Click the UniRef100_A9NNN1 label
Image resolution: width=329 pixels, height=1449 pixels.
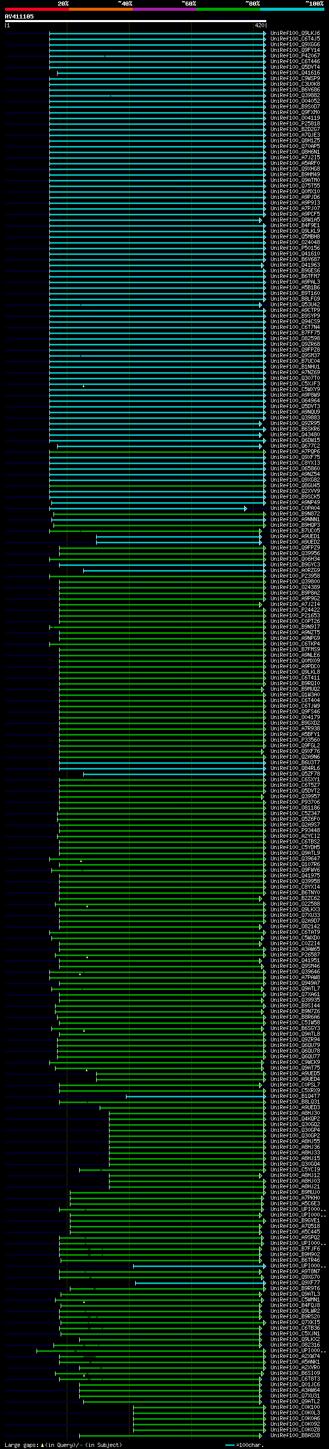[295, 519]
